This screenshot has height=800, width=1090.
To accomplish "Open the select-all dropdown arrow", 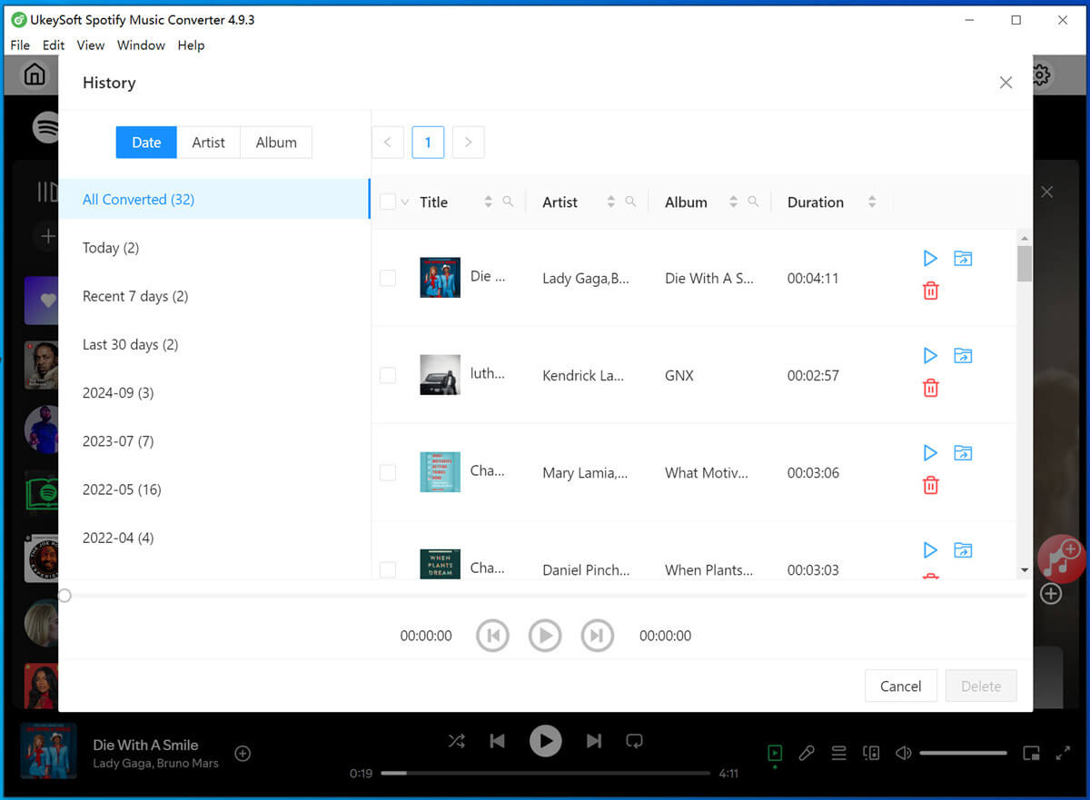I will click(405, 202).
